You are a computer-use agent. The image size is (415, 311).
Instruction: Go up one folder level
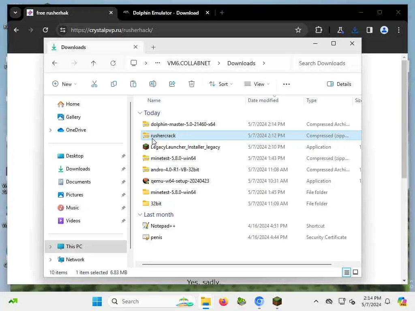(x=94, y=63)
